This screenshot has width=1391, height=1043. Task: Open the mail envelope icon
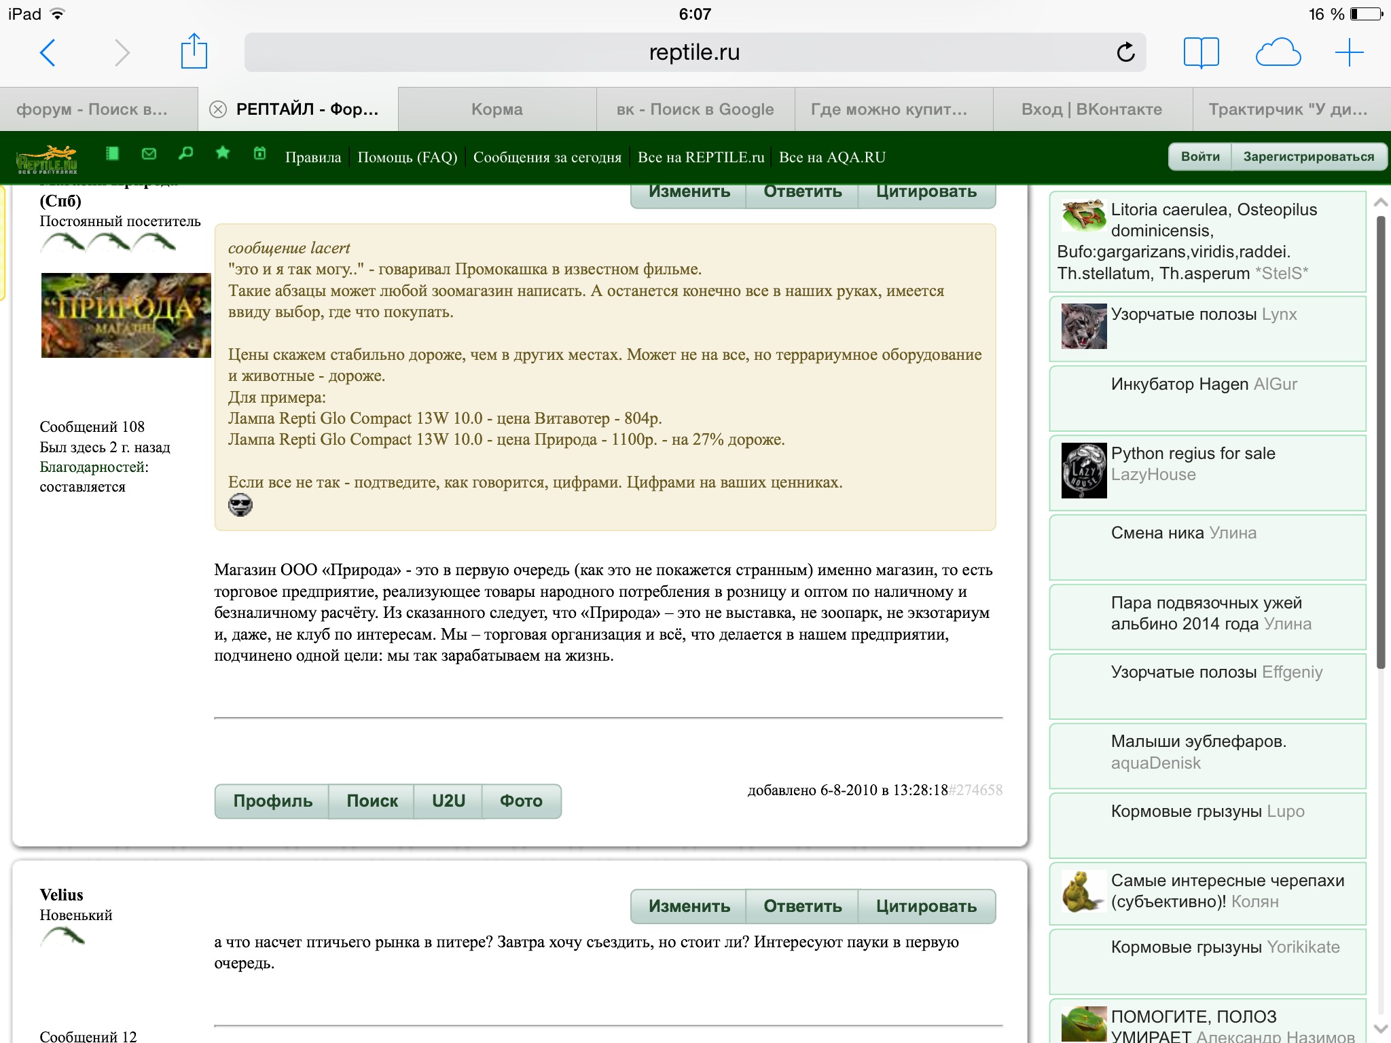(x=149, y=154)
